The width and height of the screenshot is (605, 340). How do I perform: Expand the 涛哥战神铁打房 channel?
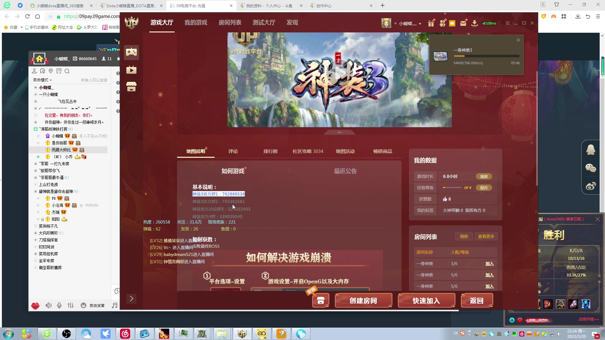(x=36, y=129)
